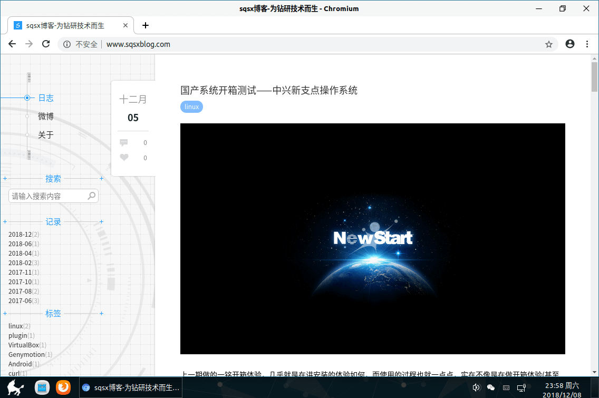Open the Chromium profile account icon
The height and width of the screenshot is (398, 599).
[569, 44]
